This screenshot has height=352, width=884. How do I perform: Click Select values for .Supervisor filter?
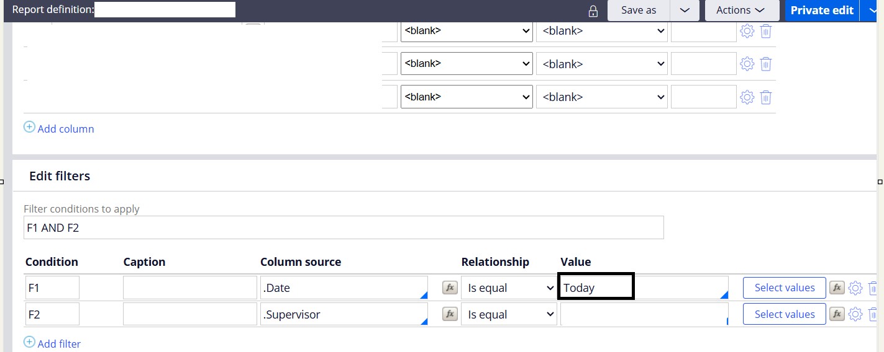[x=784, y=314]
